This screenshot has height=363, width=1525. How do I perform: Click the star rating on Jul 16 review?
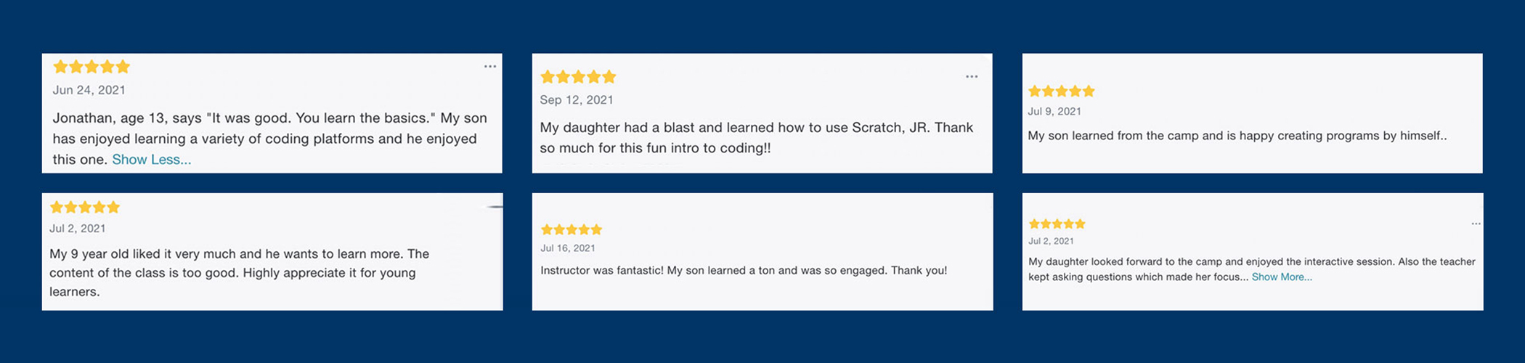(572, 230)
